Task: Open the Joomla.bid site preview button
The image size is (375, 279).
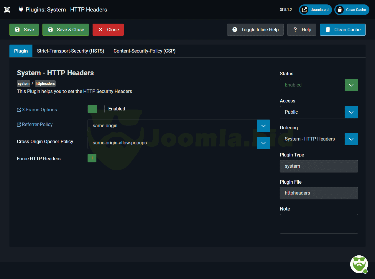Action: 315,10
